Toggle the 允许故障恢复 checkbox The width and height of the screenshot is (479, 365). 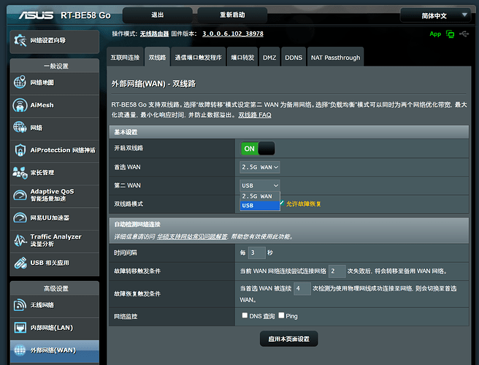(282, 203)
